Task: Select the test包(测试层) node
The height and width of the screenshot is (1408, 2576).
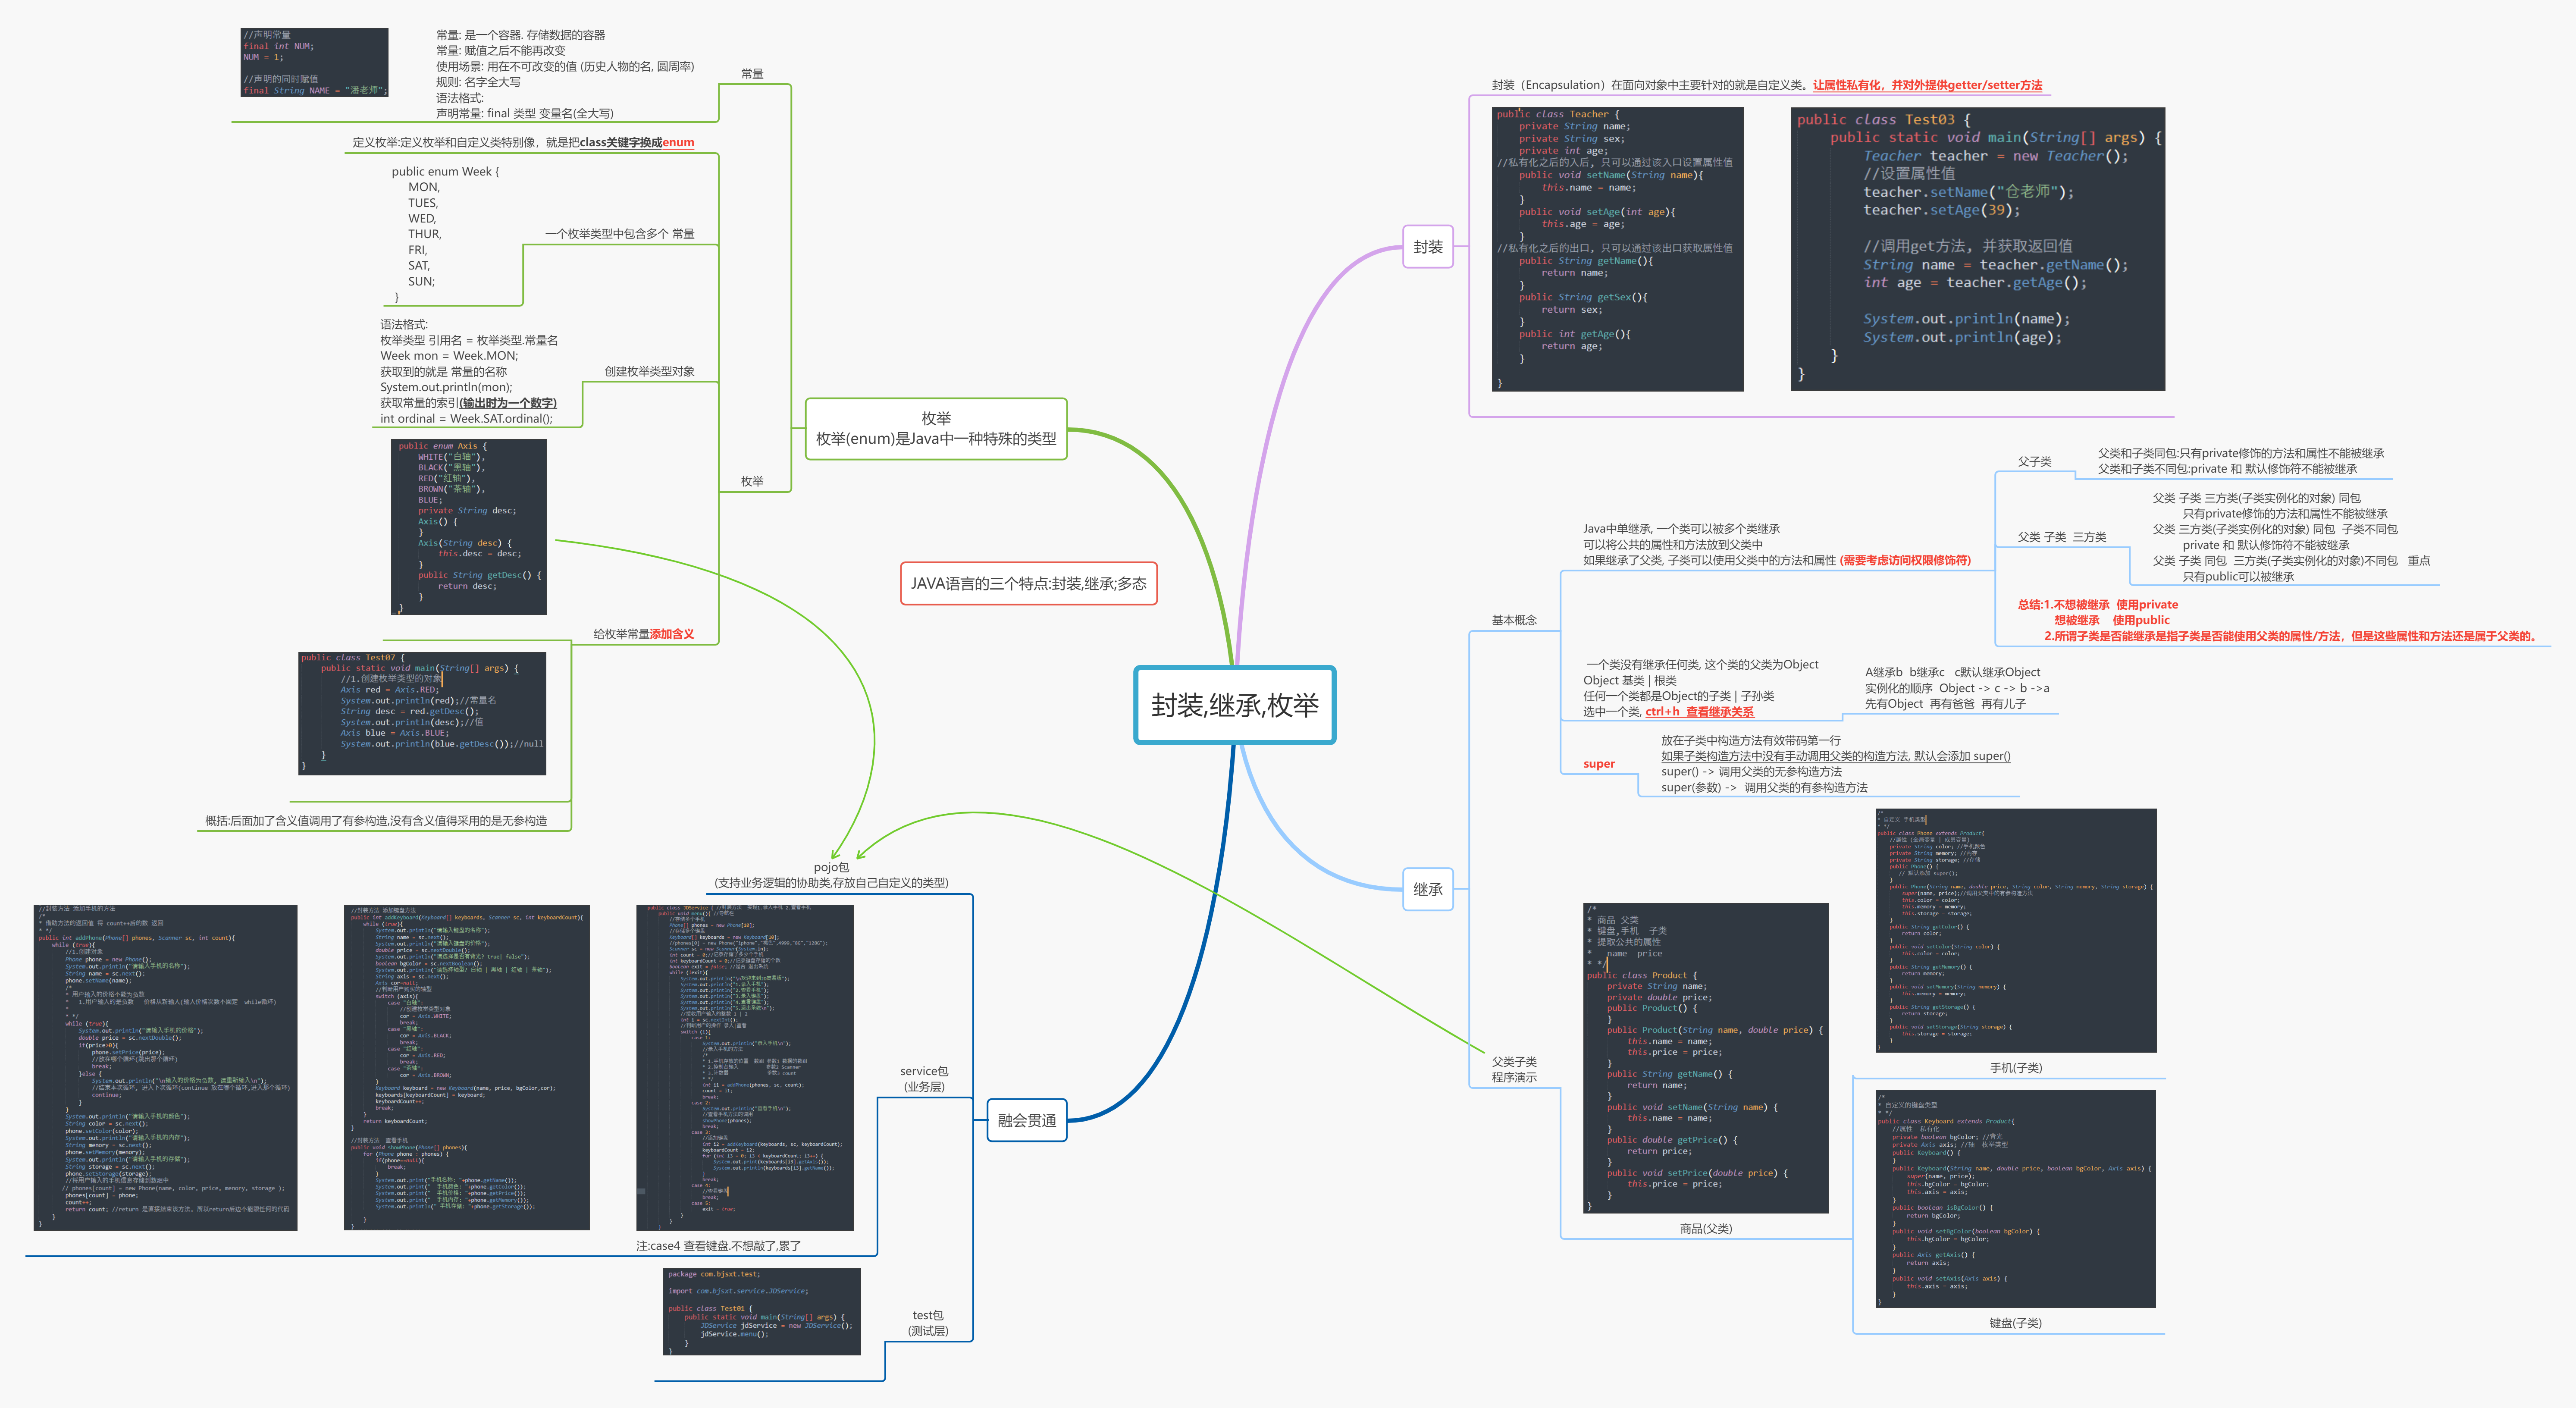Action: [x=927, y=1322]
